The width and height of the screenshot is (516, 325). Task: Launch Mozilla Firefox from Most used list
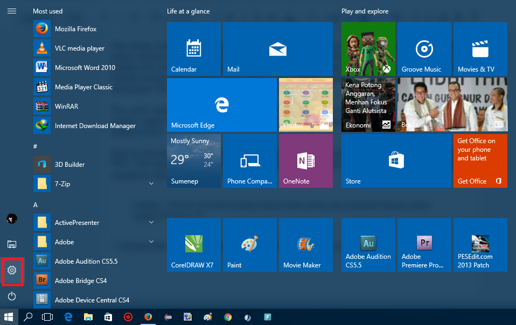point(94,29)
